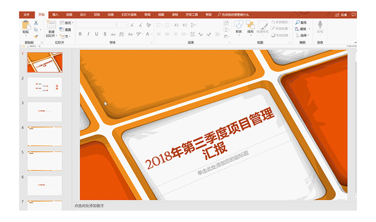The width and height of the screenshot is (376, 222).
Task: Open the bullets list dropdown
Action: pos(160,25)
